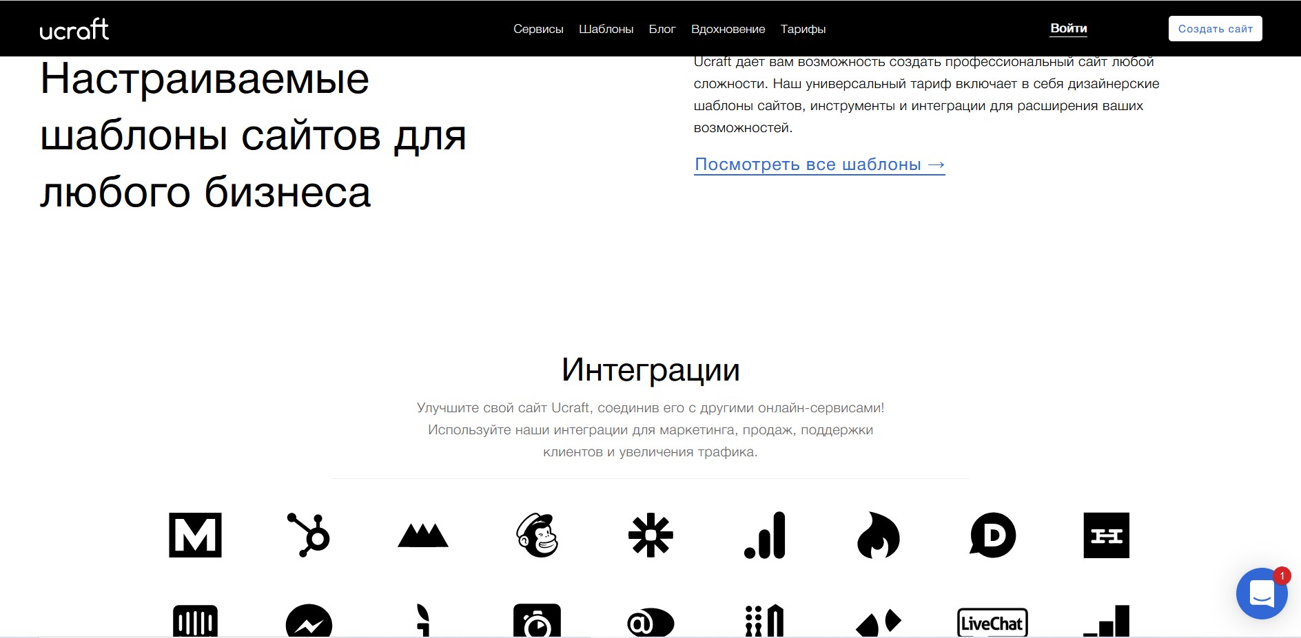Image resolution: width=1301 pixels, height=638 pixels.
Task: Click the Mailchimp monkey icon
Action: tap(537, 535)
